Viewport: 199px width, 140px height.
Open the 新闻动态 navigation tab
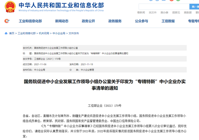coord(62,21)
